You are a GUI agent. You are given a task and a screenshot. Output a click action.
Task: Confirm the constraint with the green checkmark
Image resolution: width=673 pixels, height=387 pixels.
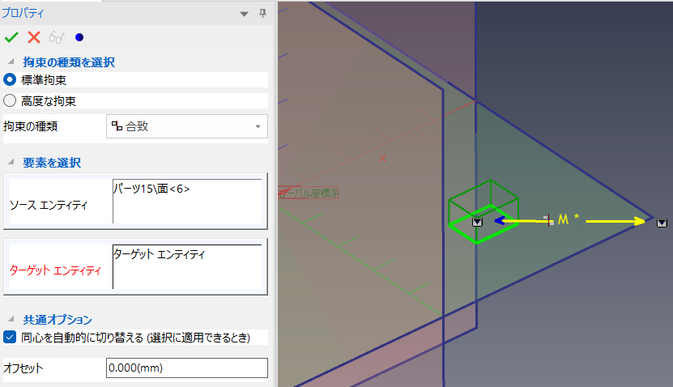[11, 37]
